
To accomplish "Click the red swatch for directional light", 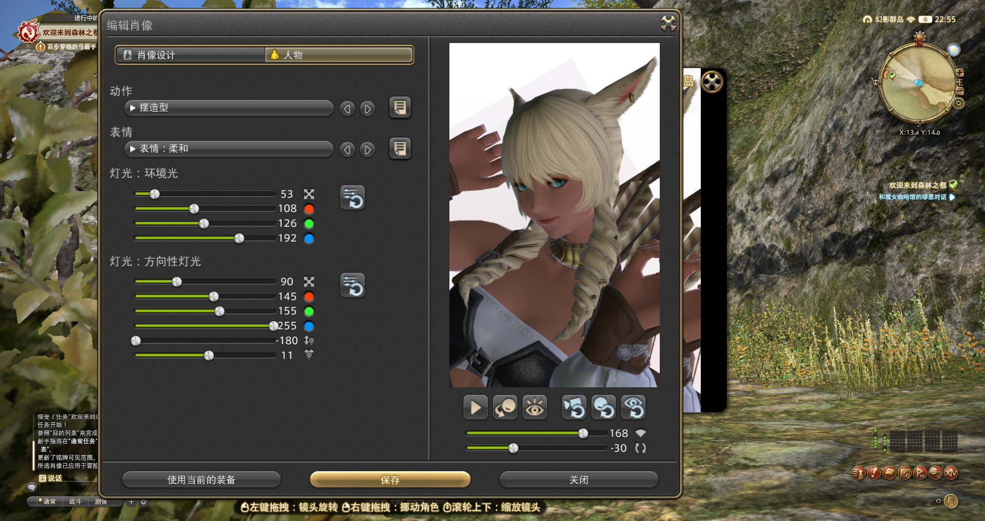I will 309,297.
